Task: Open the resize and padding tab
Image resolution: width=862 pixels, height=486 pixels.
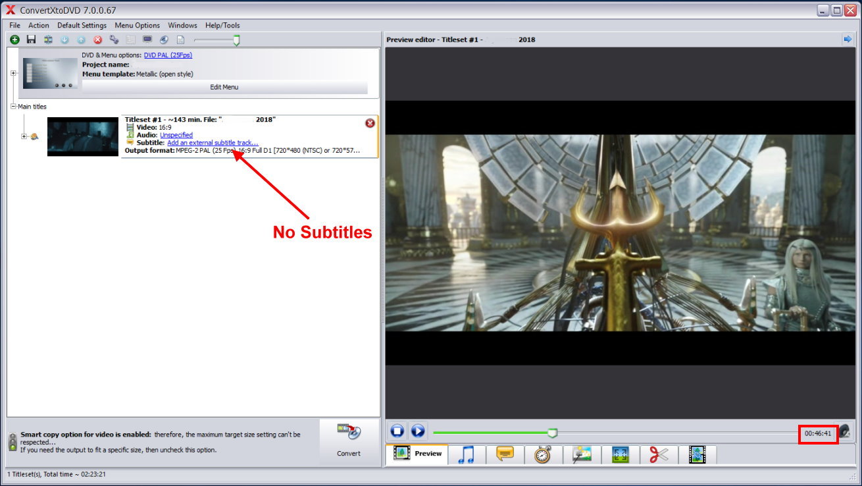Action: pos(621,454)
